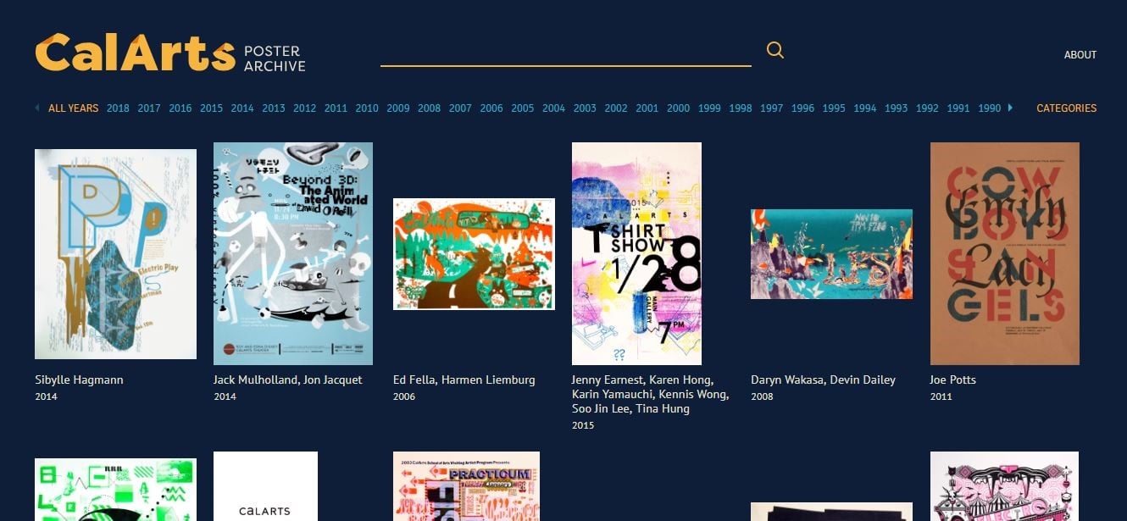View posters from 1993
Viewport: 1127px width, 521px height.
click(896, 108)
